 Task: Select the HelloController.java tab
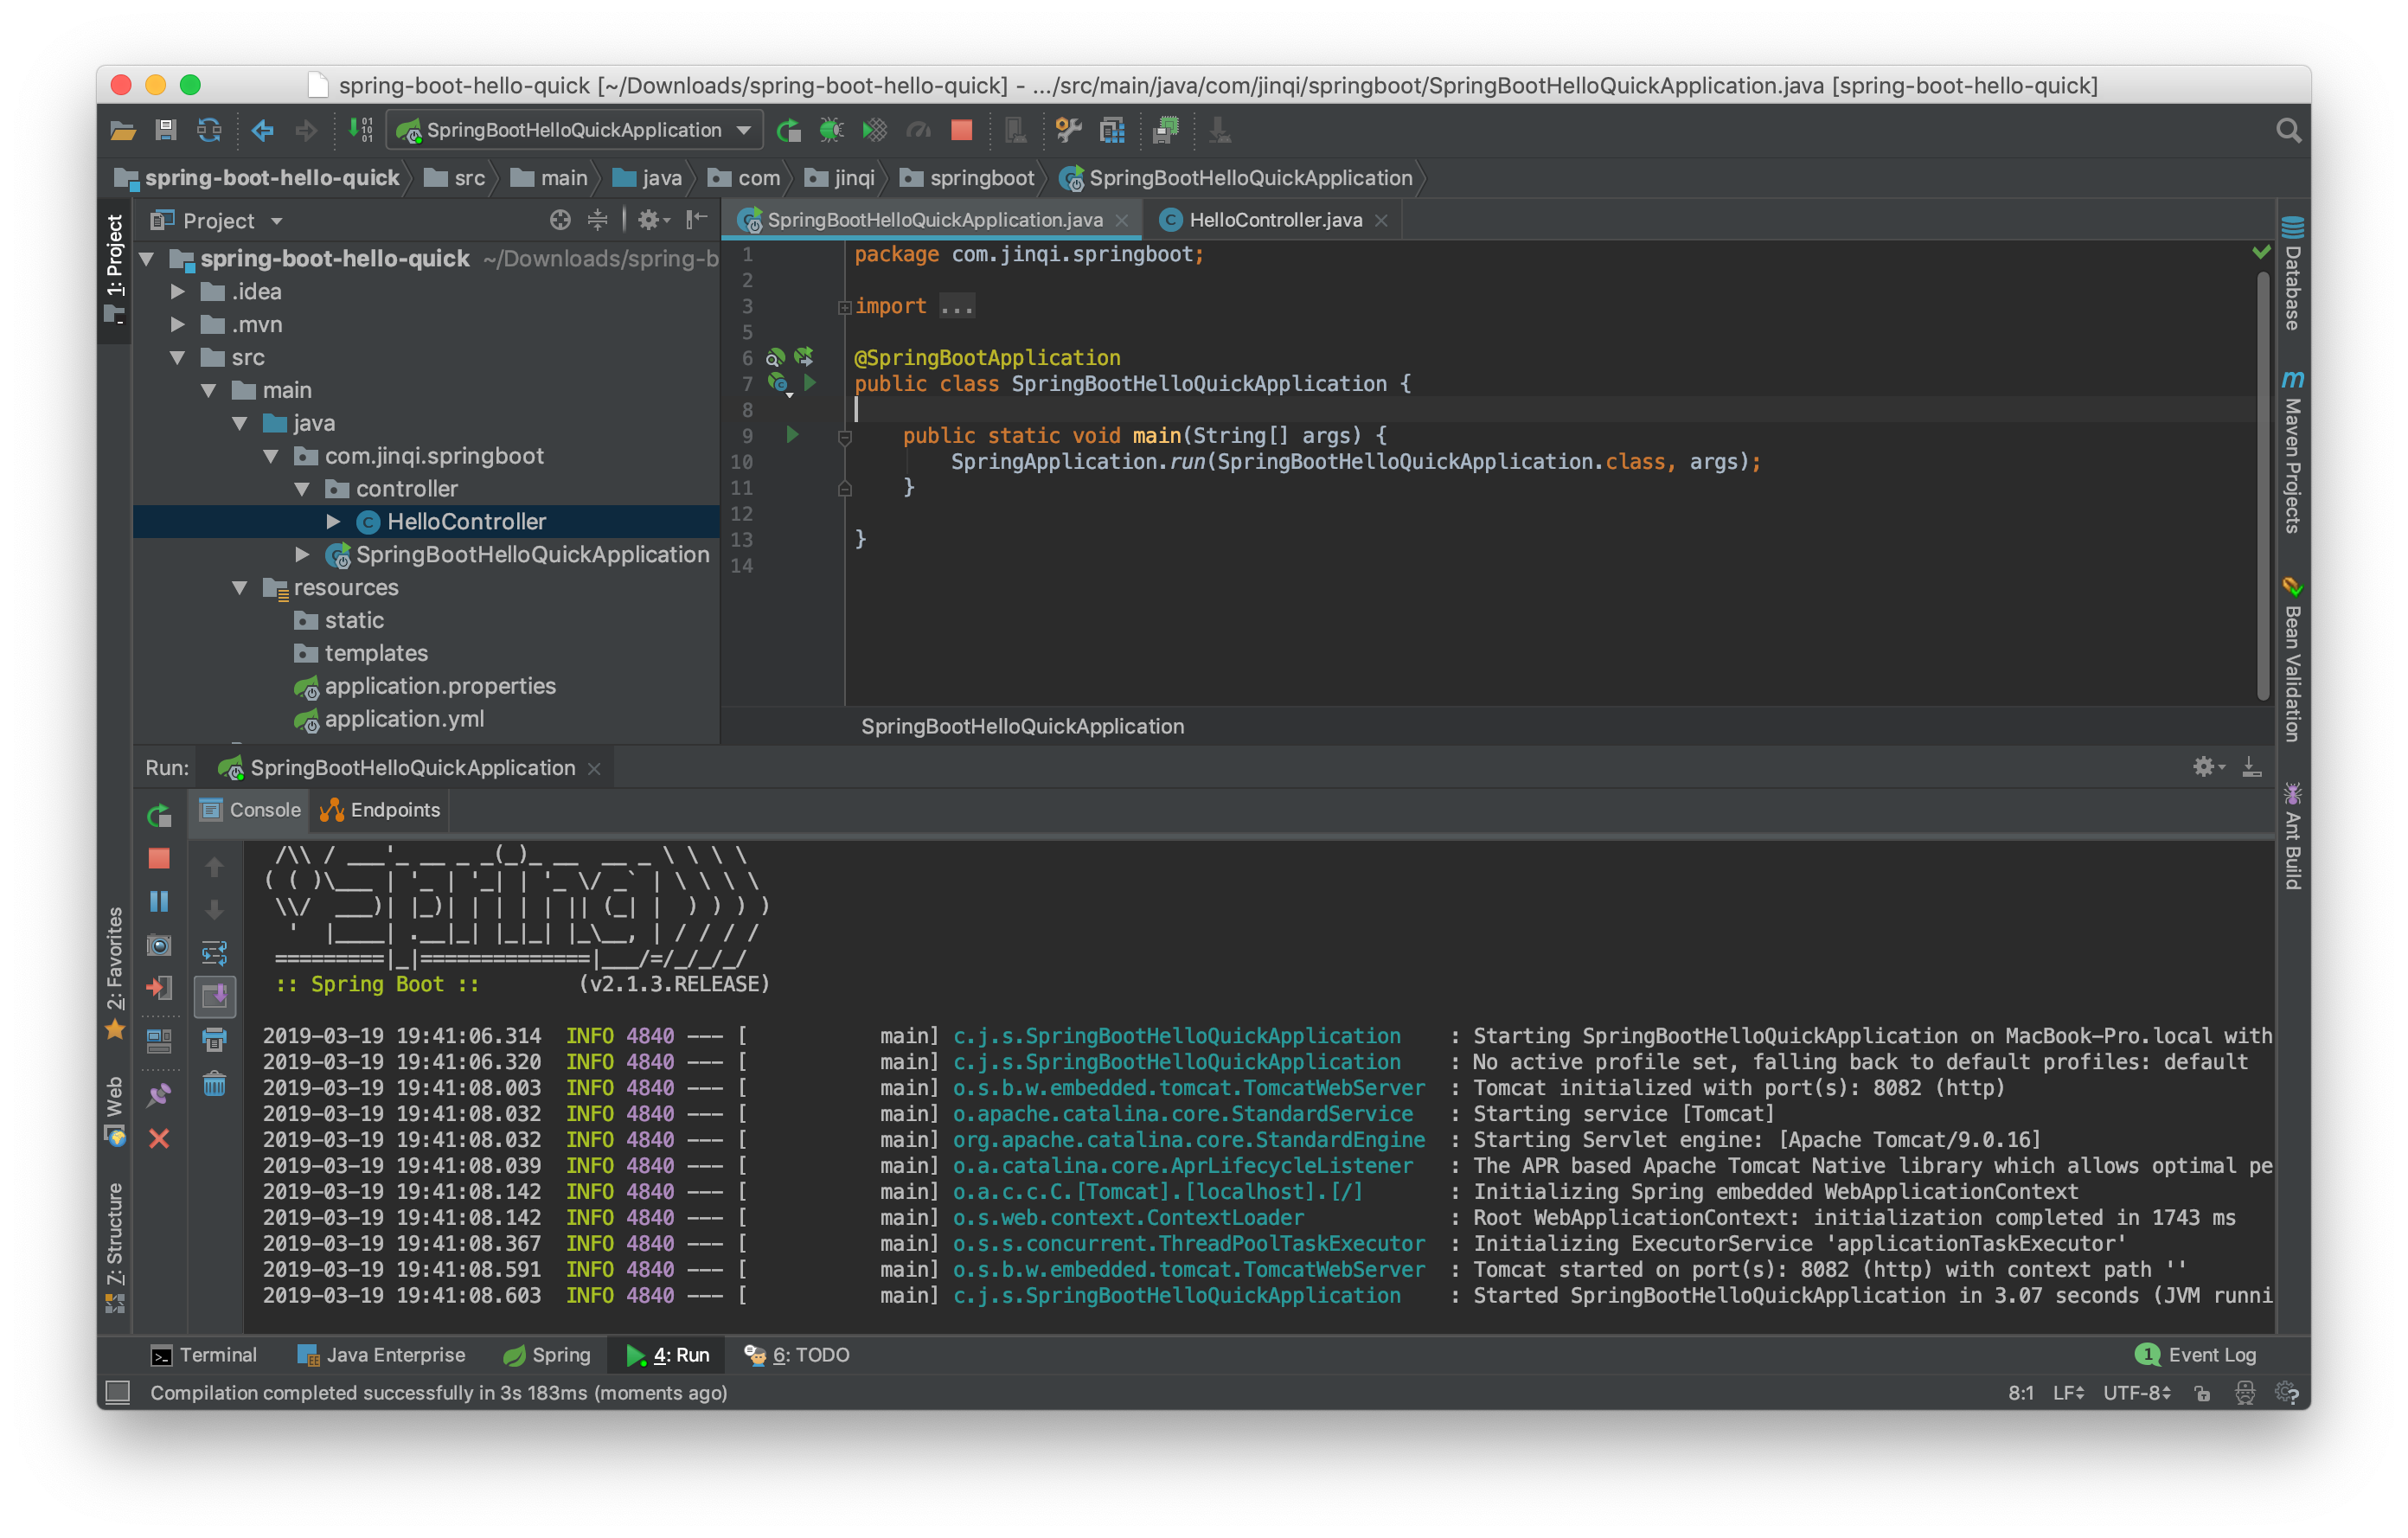click(x=1265, y=218)
